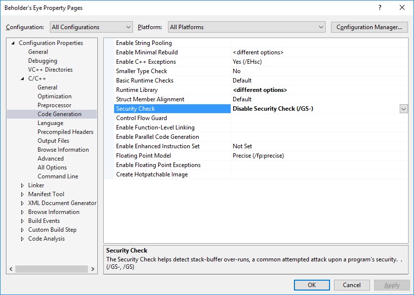Click OK to confirm settings
Screen dimensions: 414x295
pyautogui.click(x=312, y=285)
